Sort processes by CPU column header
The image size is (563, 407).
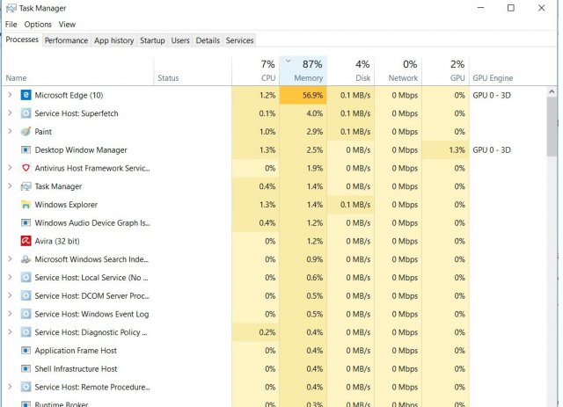256,71
